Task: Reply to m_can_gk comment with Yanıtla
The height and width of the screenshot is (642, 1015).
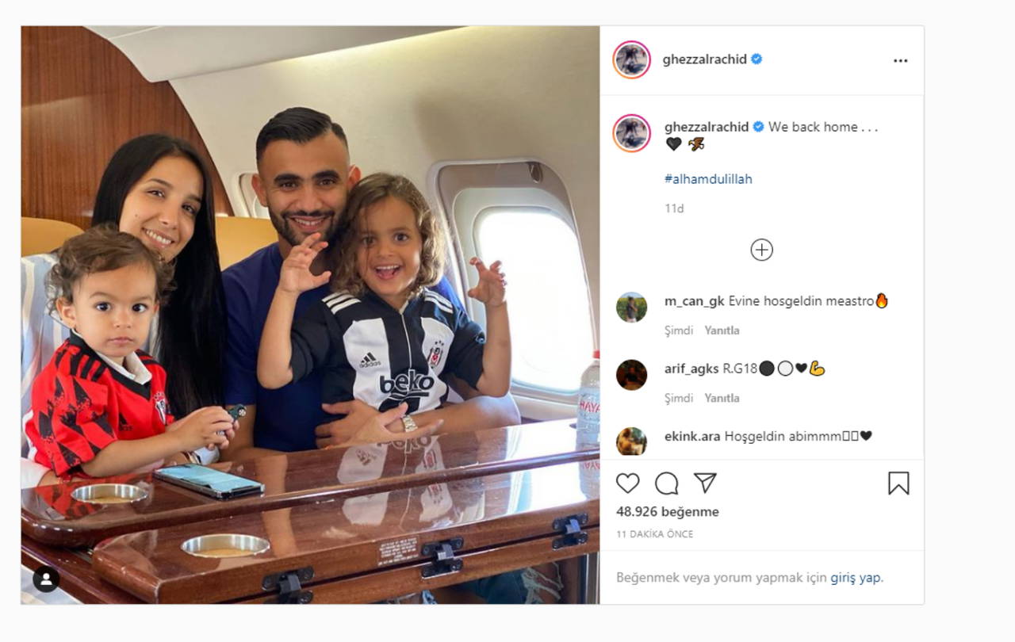Action: coord(722,331)
